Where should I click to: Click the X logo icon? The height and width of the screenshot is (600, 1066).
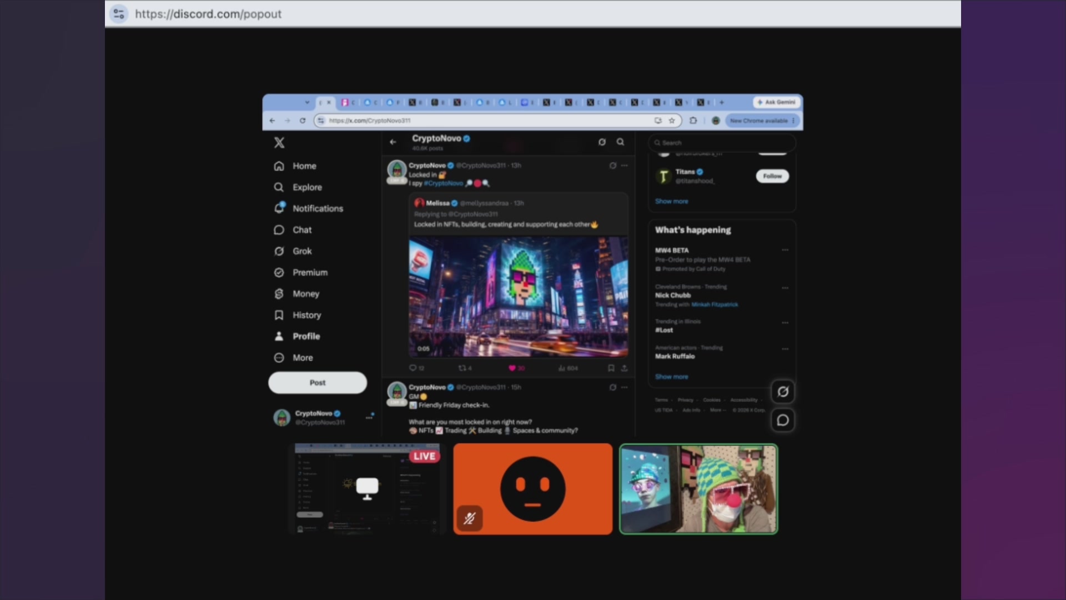(279, 143)
